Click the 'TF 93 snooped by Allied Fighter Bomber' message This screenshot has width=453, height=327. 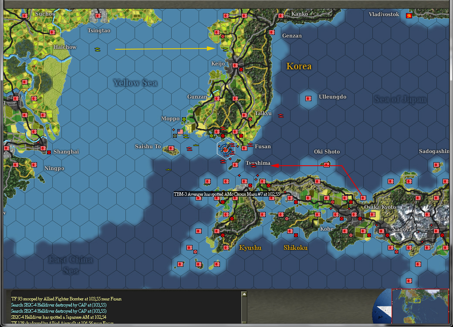click(x=66, y=299)
